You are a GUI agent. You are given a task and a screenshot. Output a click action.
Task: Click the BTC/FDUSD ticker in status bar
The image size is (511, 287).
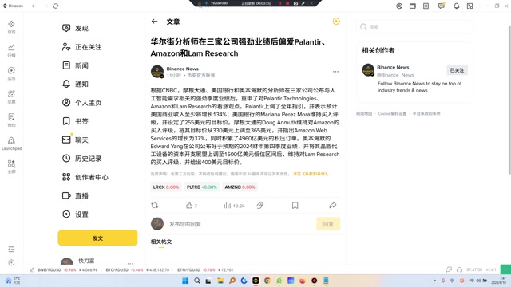pos(137,269)
